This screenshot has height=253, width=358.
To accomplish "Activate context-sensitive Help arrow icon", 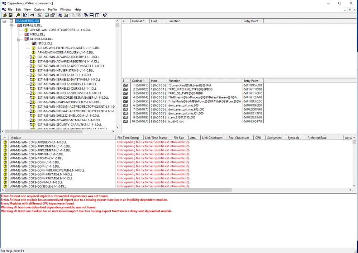I will (x=104, y=15).
